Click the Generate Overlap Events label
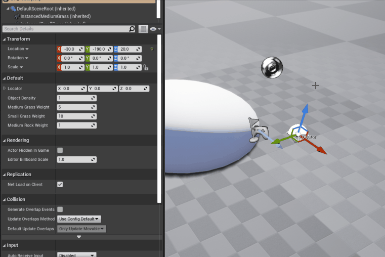The image size is (385, 257). 31,209
